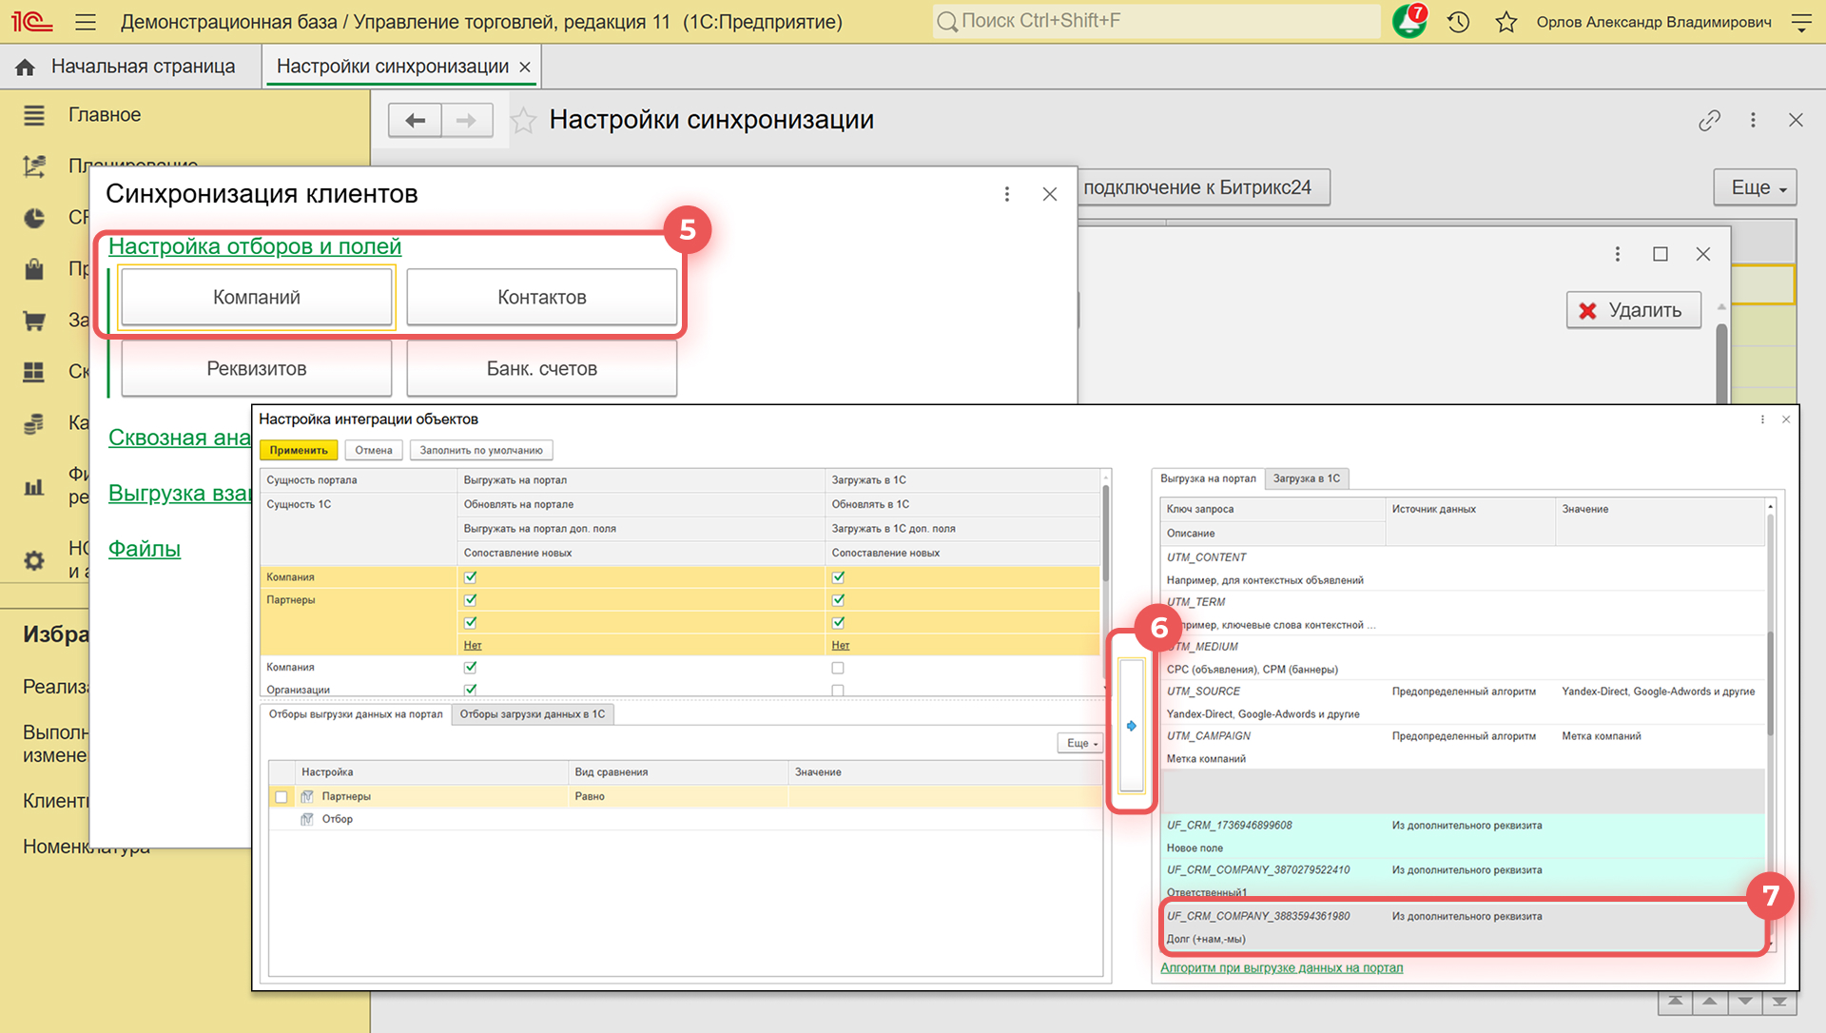Open the coins treasury section icon
1826x1033 pixels.
click(34, 423)
